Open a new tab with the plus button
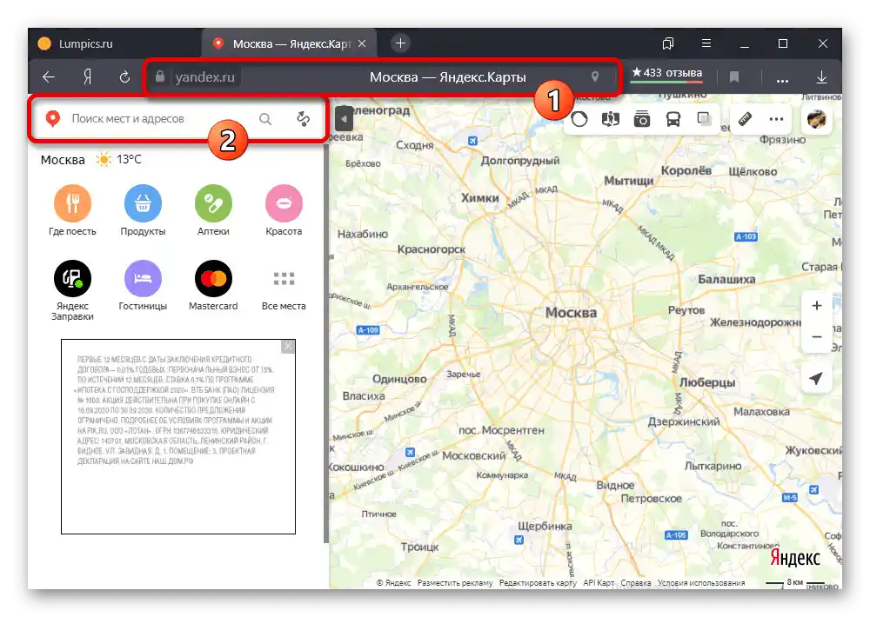Screen dimensions: 870x617 pos(400,43)
